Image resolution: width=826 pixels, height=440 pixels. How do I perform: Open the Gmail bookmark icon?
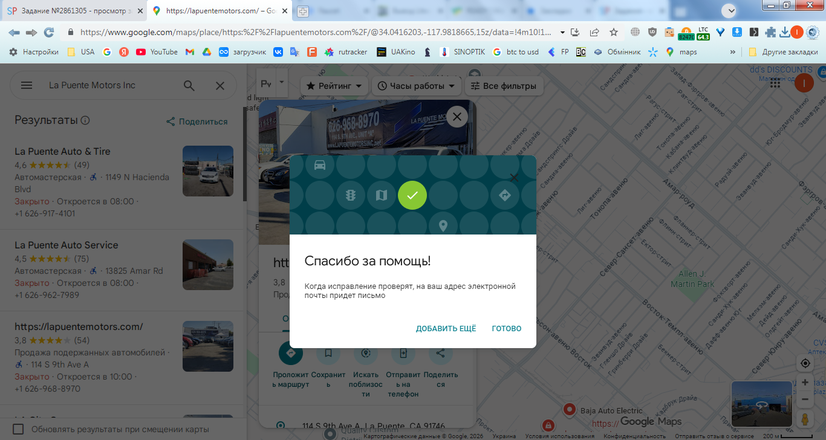(190, 52)
